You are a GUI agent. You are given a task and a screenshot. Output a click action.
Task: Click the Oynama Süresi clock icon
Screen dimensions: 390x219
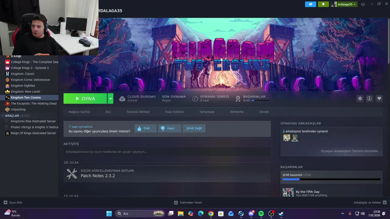(x=195, y=99)
